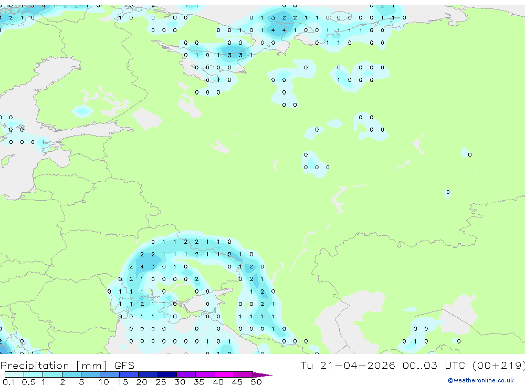Select the legend value '30'
This screenshot has width=525, height=385.
180,382
